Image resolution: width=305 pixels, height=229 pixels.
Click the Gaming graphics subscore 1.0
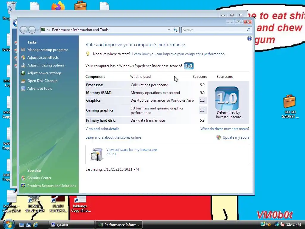coord(202,110)
